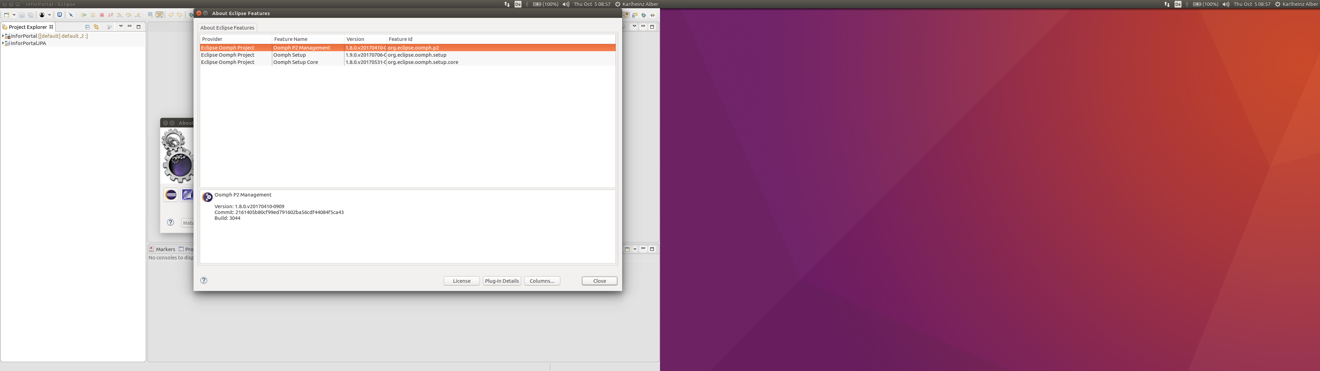The height and width of the screenshot is (371, 1320).
Task: Click help icon in About Eclipse Features
Action: pyautogui.click(x=204, y=280)
